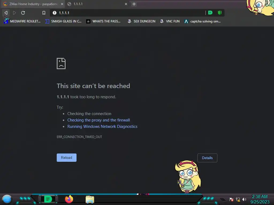The width and height of the screenshot is (274, 205).
Task: Click the taskbar clock showing 2:38 AM
Action: [x=260, y=199]
